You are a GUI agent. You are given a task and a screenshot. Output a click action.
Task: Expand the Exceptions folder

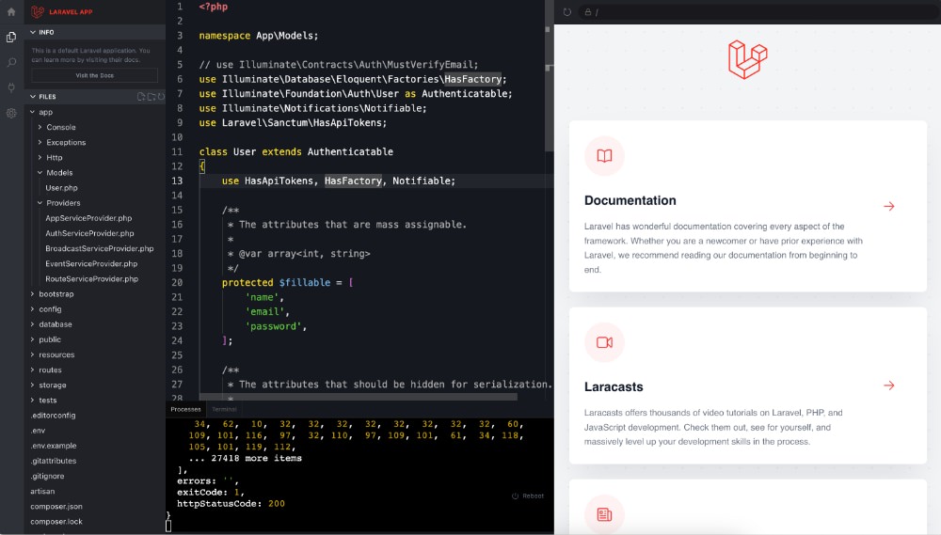pos(40,142)
